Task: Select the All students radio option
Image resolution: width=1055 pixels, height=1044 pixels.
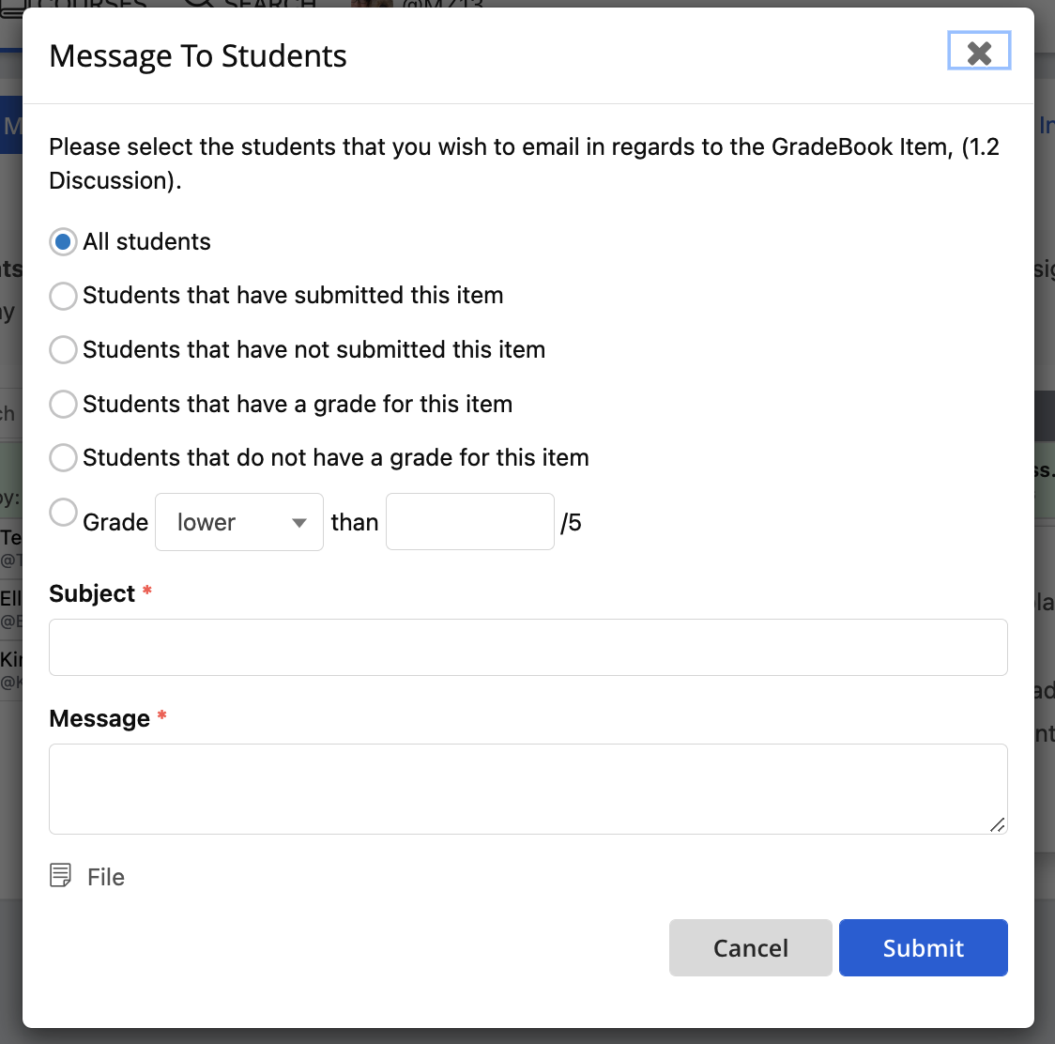Action: pyautogui.click(x=63, y=241)
